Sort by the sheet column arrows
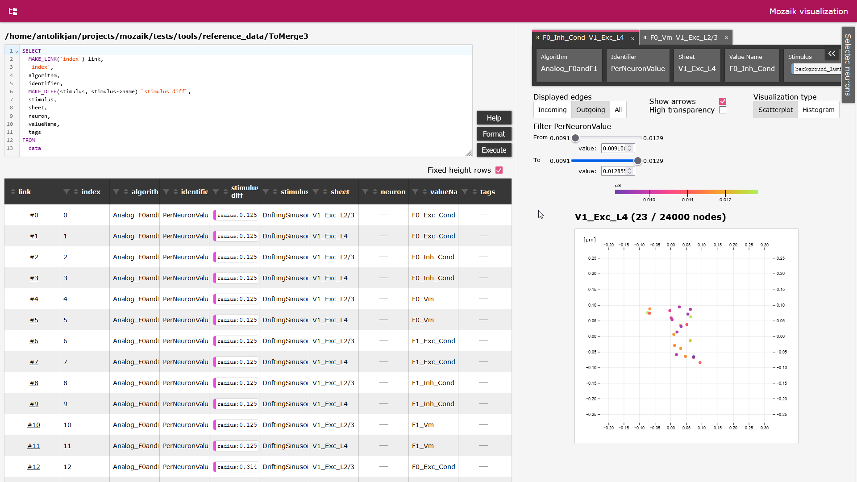Image resolution: width=857 pixels, height=482 pixels. [x=325, y=192]
